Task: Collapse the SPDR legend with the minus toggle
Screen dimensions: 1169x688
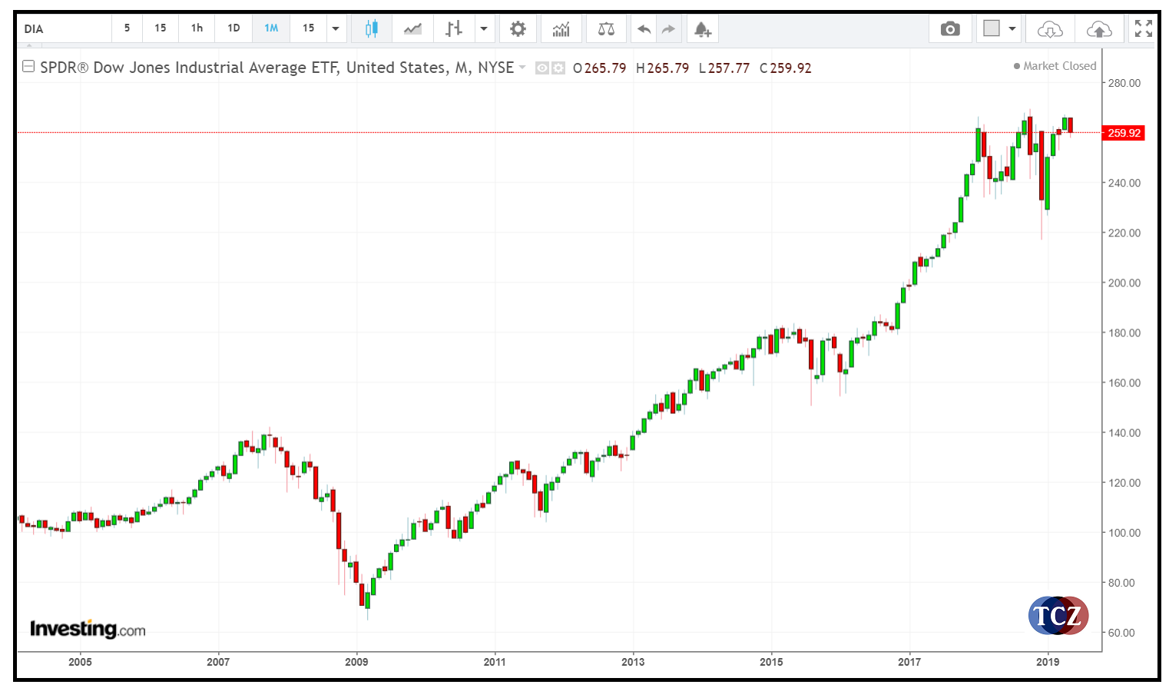Action: (28, 67)
